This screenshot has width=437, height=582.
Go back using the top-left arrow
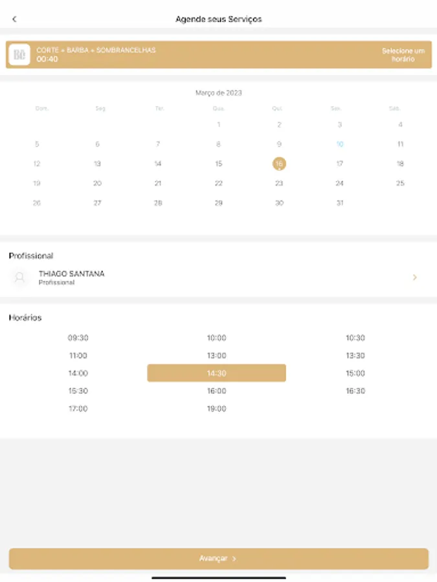14,19
